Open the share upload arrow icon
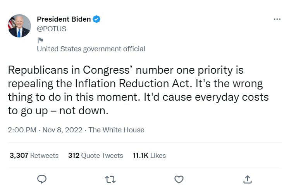This screenshot has height=186, width=289. coord(247,179)
